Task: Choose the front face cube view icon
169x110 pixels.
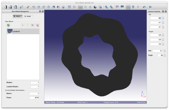Action: coord(53,7)
